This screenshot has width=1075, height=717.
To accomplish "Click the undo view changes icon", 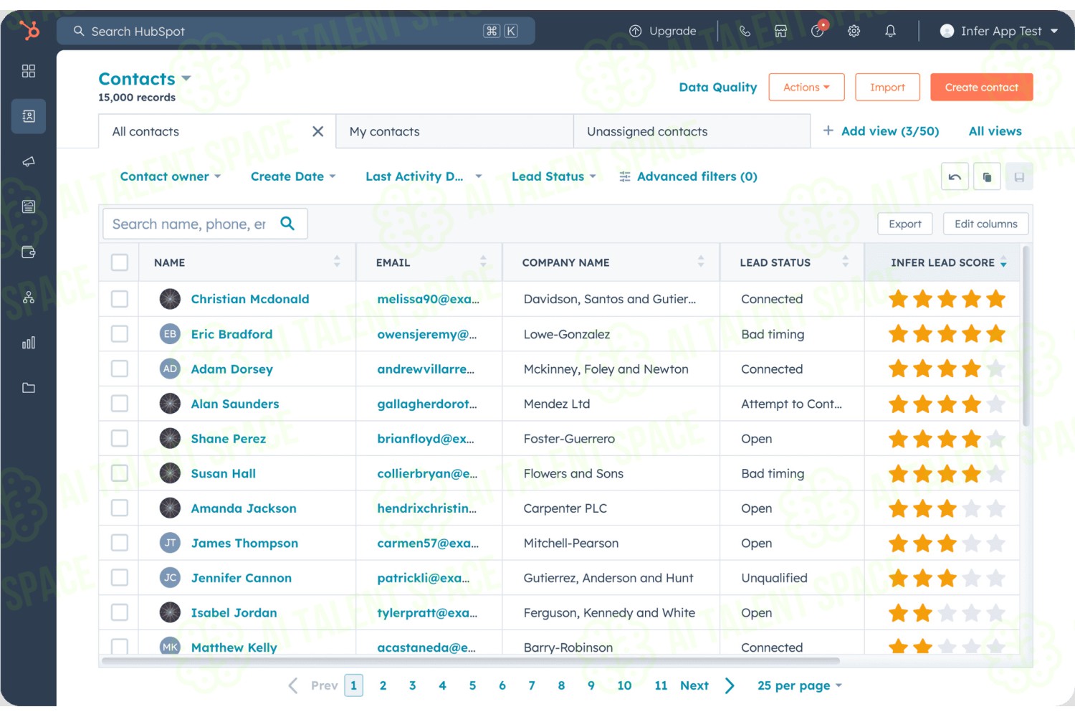I will pos(955,176).
